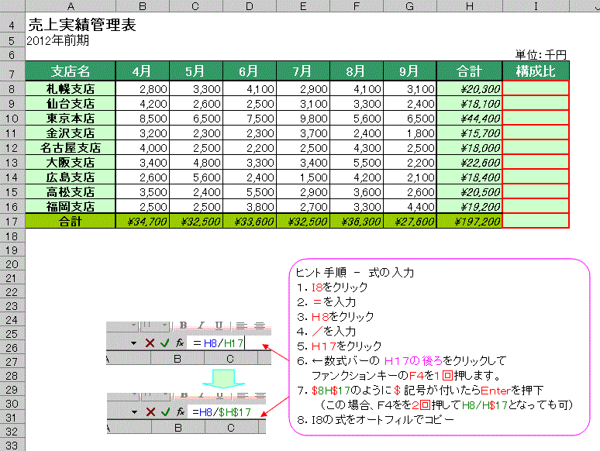This screenshot has height=451, width=600.
Task: Open name box dropdown arrow in lower formula bar
Action: coord(133,411)
